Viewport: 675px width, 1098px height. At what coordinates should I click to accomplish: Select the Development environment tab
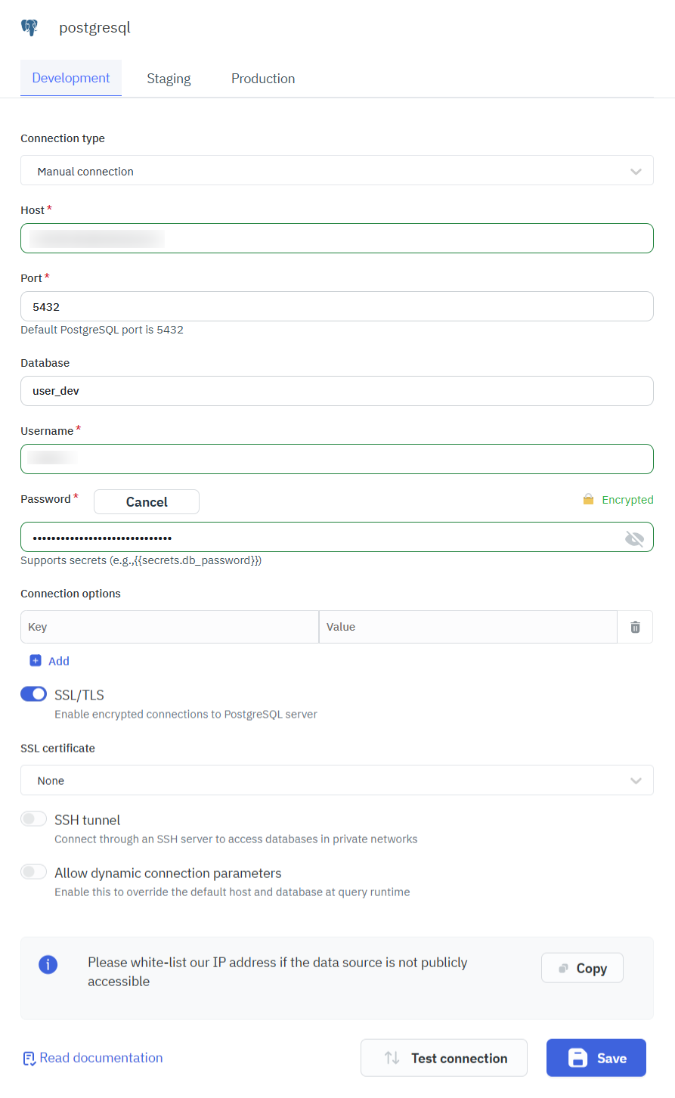(x=71, y=78)
